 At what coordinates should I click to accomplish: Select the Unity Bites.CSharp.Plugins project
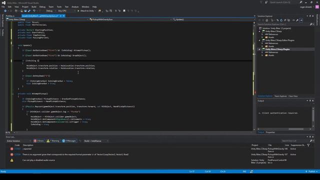tap(277, 49)
